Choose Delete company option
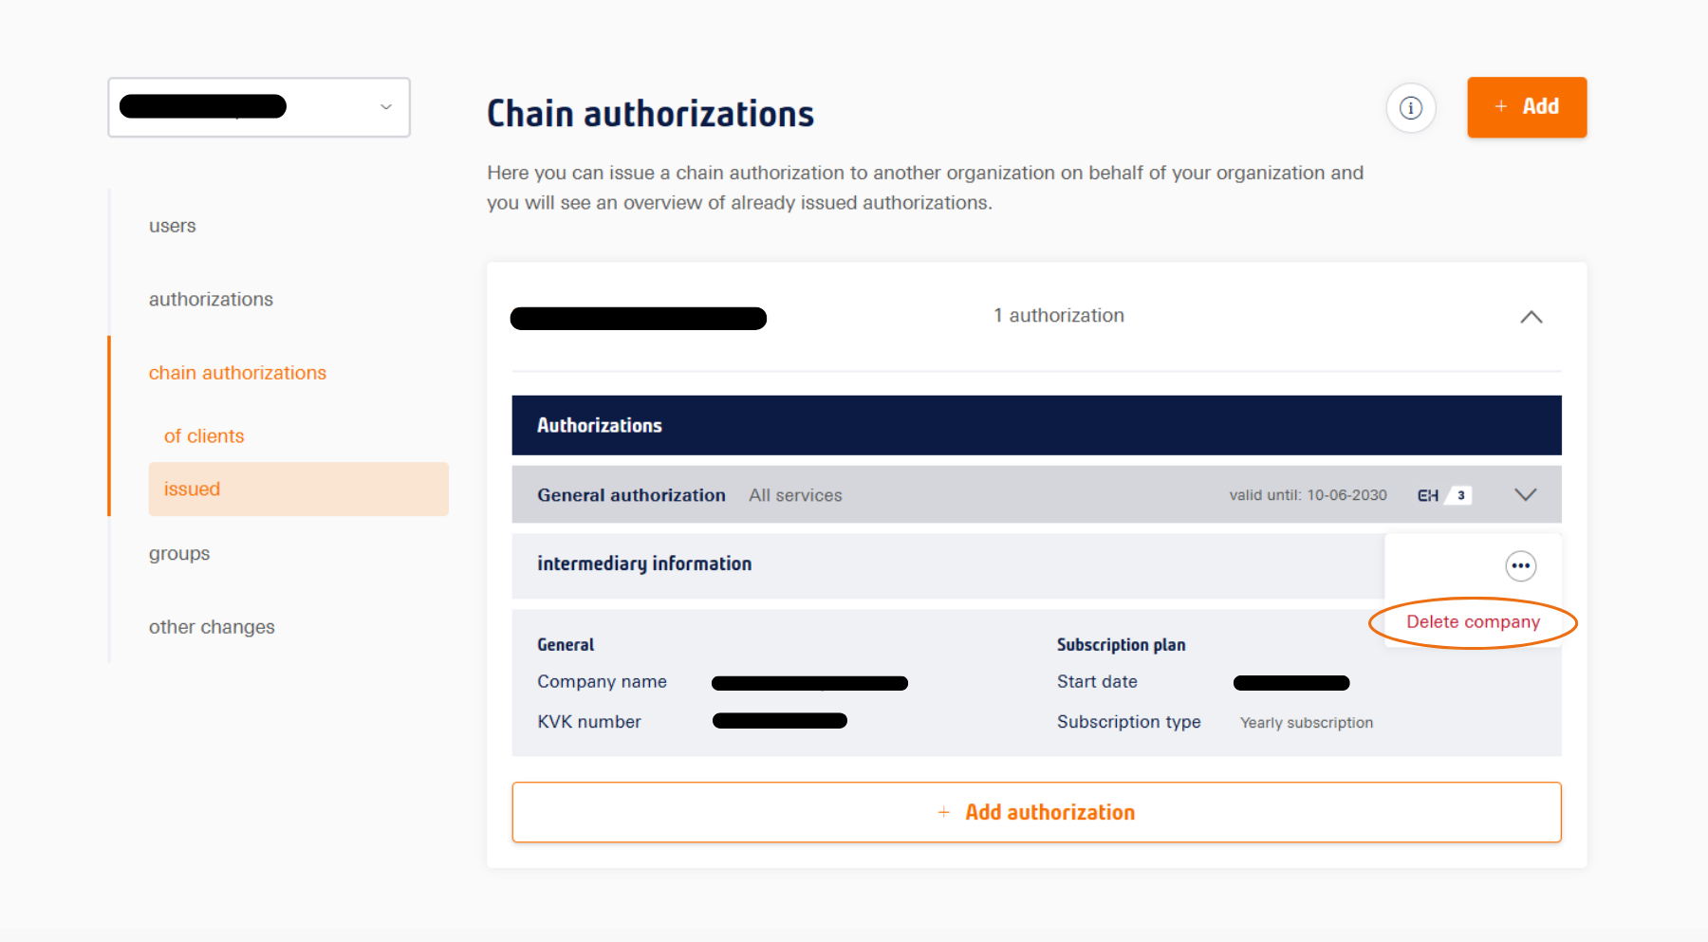This screenshot has width=1708, height=942. (x=1473, y=622)
